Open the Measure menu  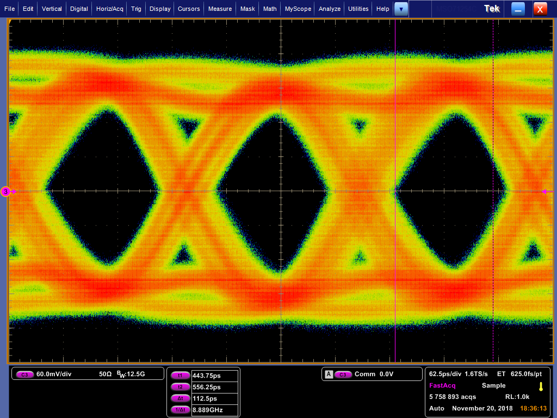tap(220, 9)
